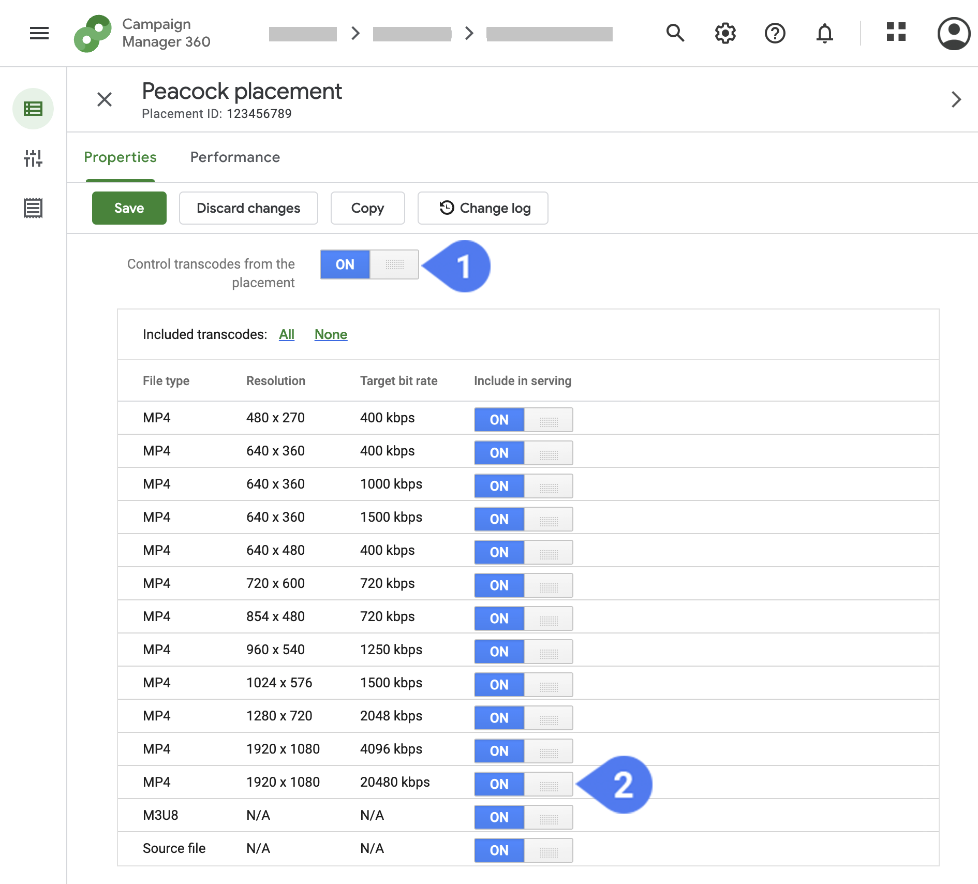Click Discard changes button
Screen dimensions: 978x884
click(x=248, y=208)
